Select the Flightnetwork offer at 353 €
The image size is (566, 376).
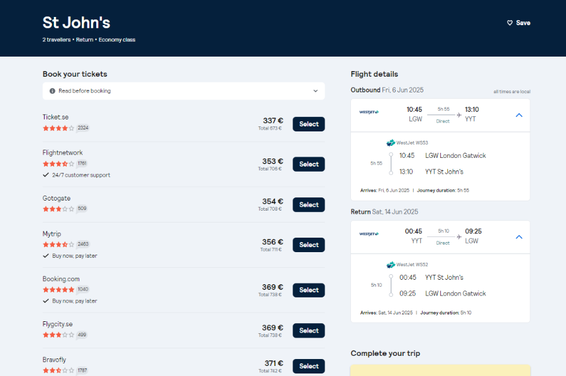point(309,164)
